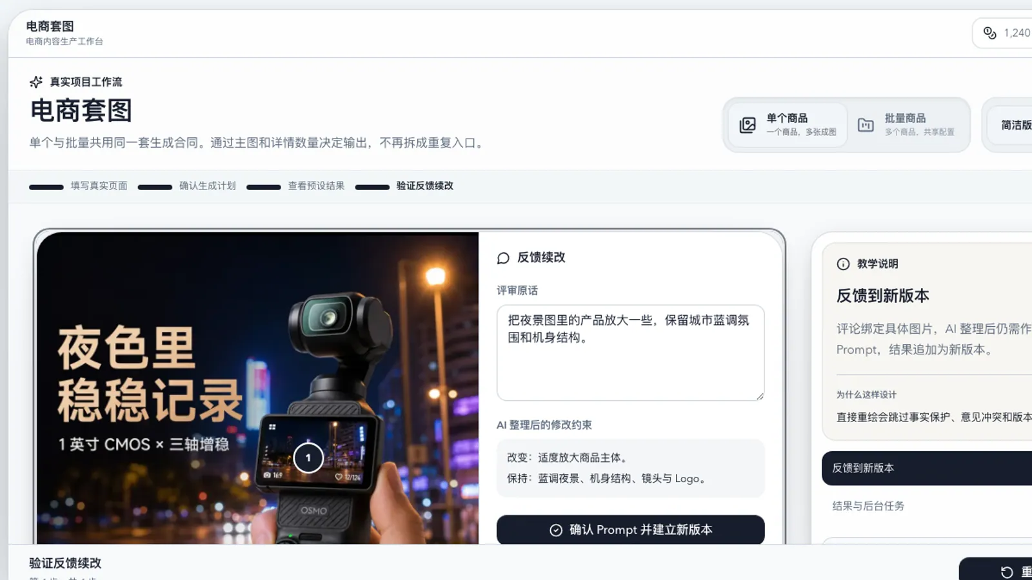Click the progress bar before 确认生成计划
The width and height of the screenshot is (1032, 580).
coord(155,187)
